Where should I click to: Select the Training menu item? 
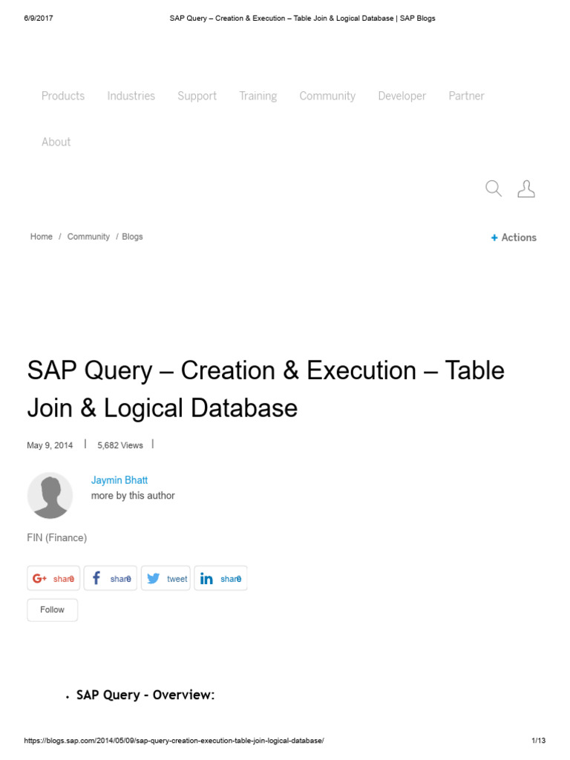[258, 96]
